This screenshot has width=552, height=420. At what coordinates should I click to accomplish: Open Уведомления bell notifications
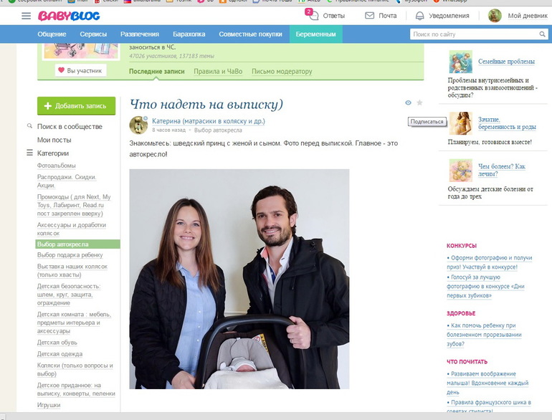click(x=420, y=16)
